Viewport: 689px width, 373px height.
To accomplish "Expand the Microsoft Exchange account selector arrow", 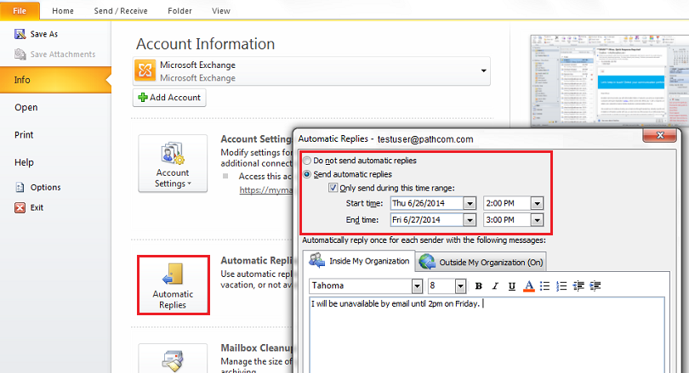I will coord(483,71).
